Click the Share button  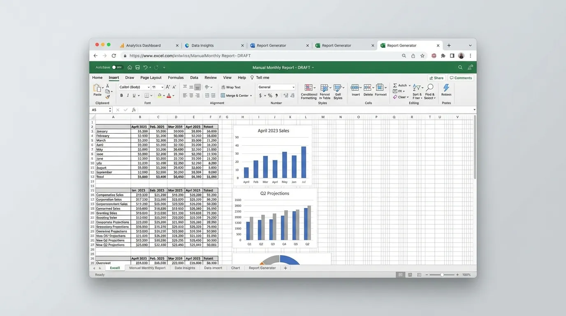436,78
